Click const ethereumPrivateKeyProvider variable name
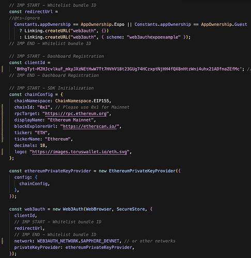Viewport: 251px width, 258px height. (x=58, y=171)
